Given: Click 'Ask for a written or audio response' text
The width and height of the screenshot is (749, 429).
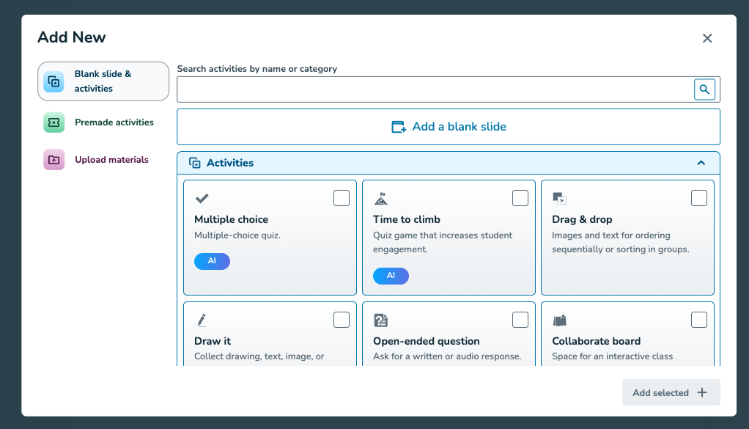Looking at the screenshot, I should pos(447,356).
